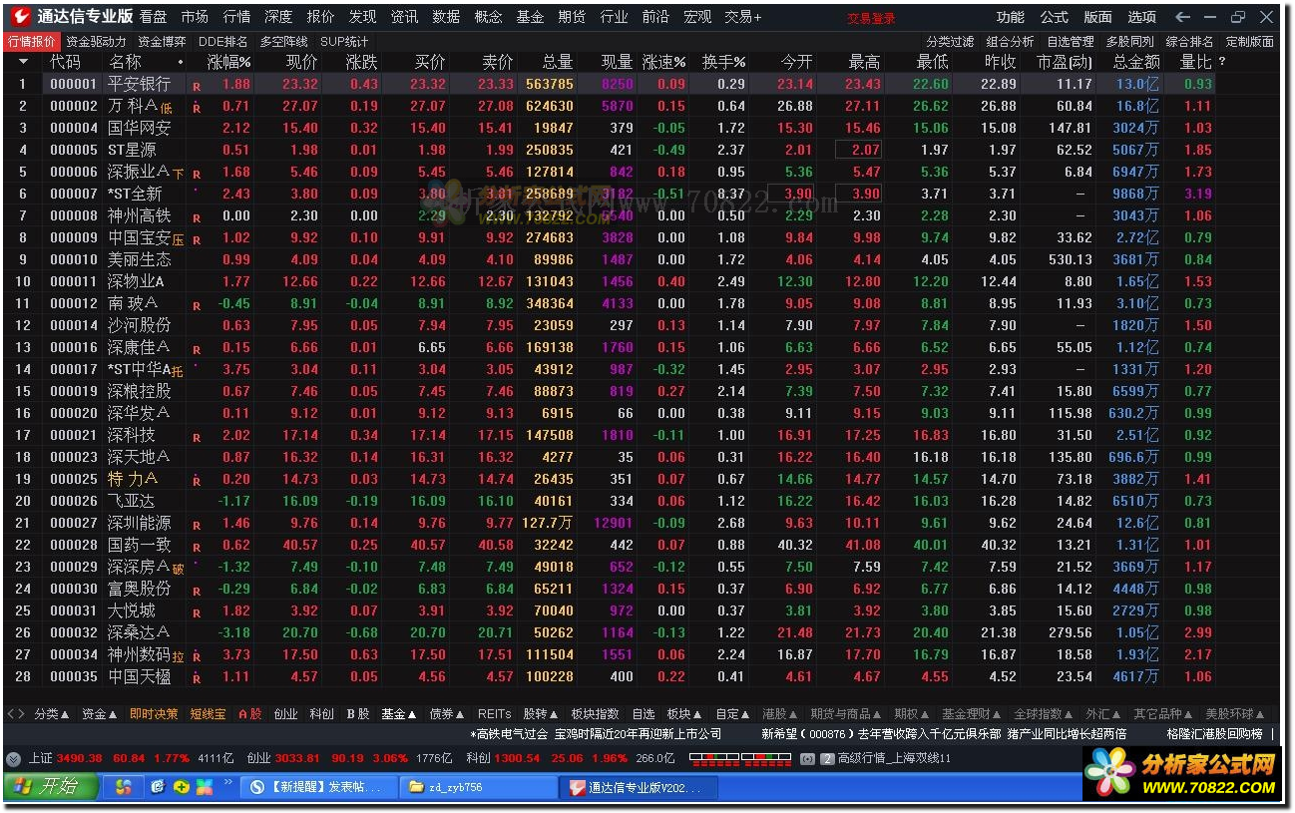Expand the 期货与商品▲ bottom tab menu

click(x=844, y=714)
